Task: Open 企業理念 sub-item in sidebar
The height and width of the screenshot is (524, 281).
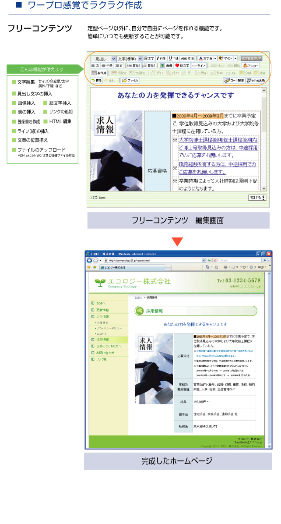Action: tap(102, 323)
